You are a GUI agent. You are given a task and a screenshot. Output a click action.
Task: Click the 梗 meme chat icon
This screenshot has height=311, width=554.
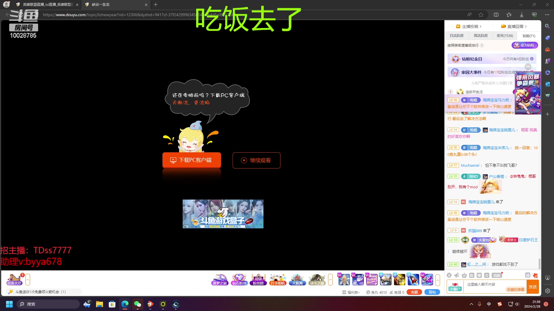pyautogui.click(x=479, y=275)
